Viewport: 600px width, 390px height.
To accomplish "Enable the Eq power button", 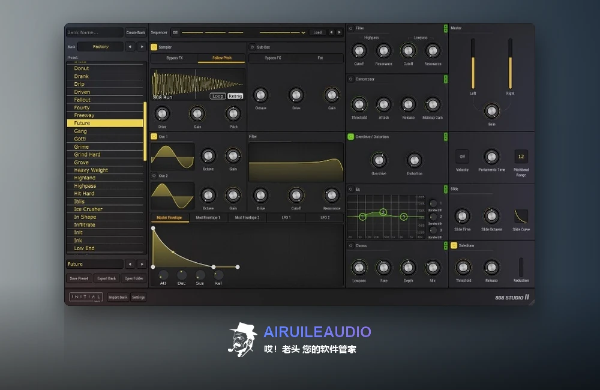I will click(350, 189).
